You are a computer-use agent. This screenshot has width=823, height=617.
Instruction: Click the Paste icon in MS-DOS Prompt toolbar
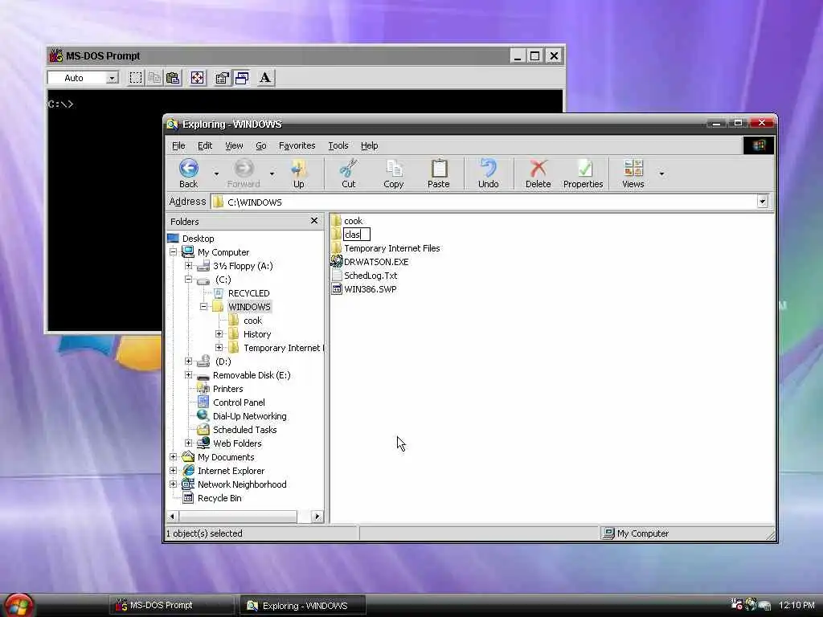tap(173, 78)
